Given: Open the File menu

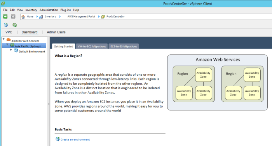Looking at the screenshot, I should click(x=5, y=10).
